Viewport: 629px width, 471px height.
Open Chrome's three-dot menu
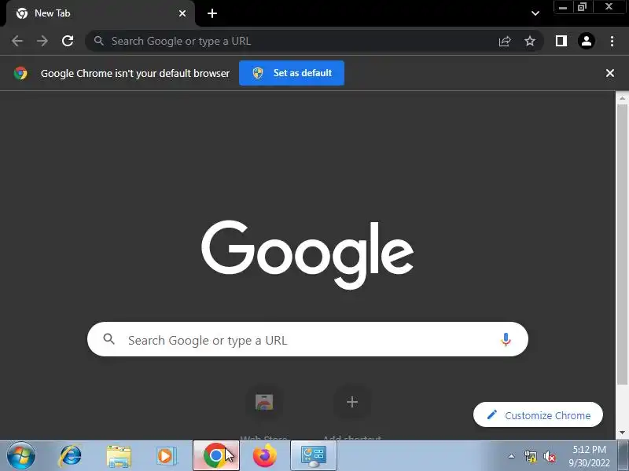point(612,41)
